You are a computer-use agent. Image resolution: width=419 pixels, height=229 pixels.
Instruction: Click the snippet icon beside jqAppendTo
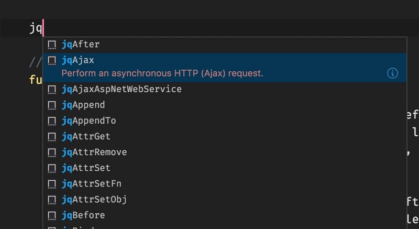pos(52,121)
